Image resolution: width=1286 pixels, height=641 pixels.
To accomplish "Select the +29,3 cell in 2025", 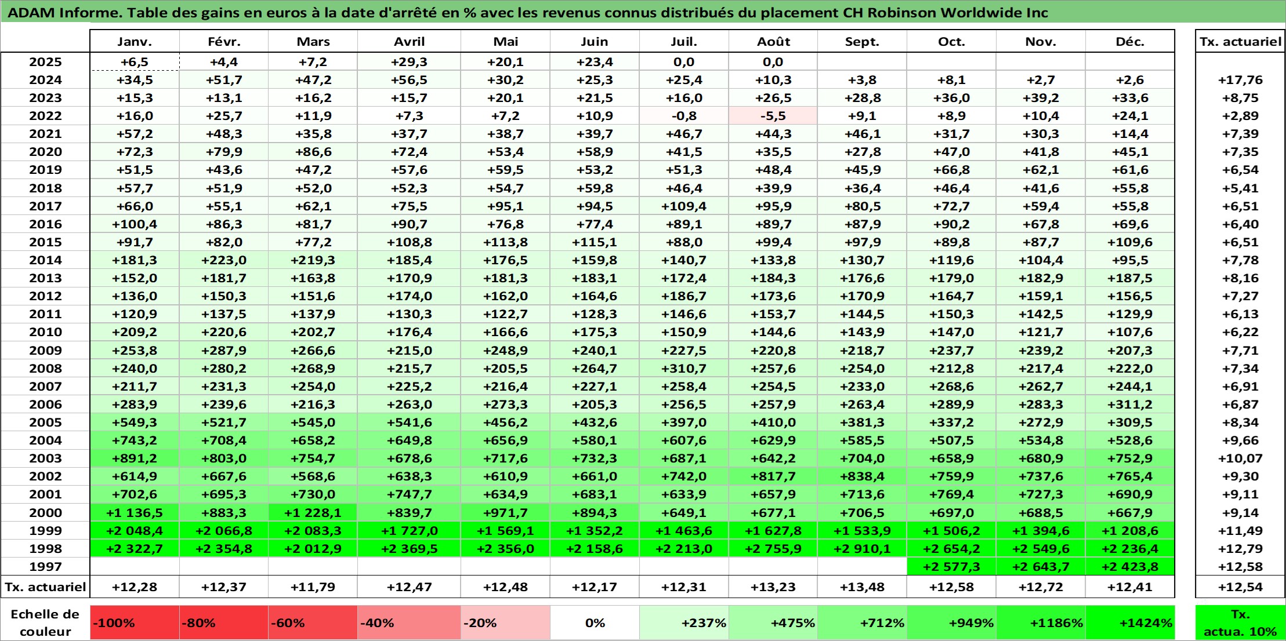I will 409,62.
